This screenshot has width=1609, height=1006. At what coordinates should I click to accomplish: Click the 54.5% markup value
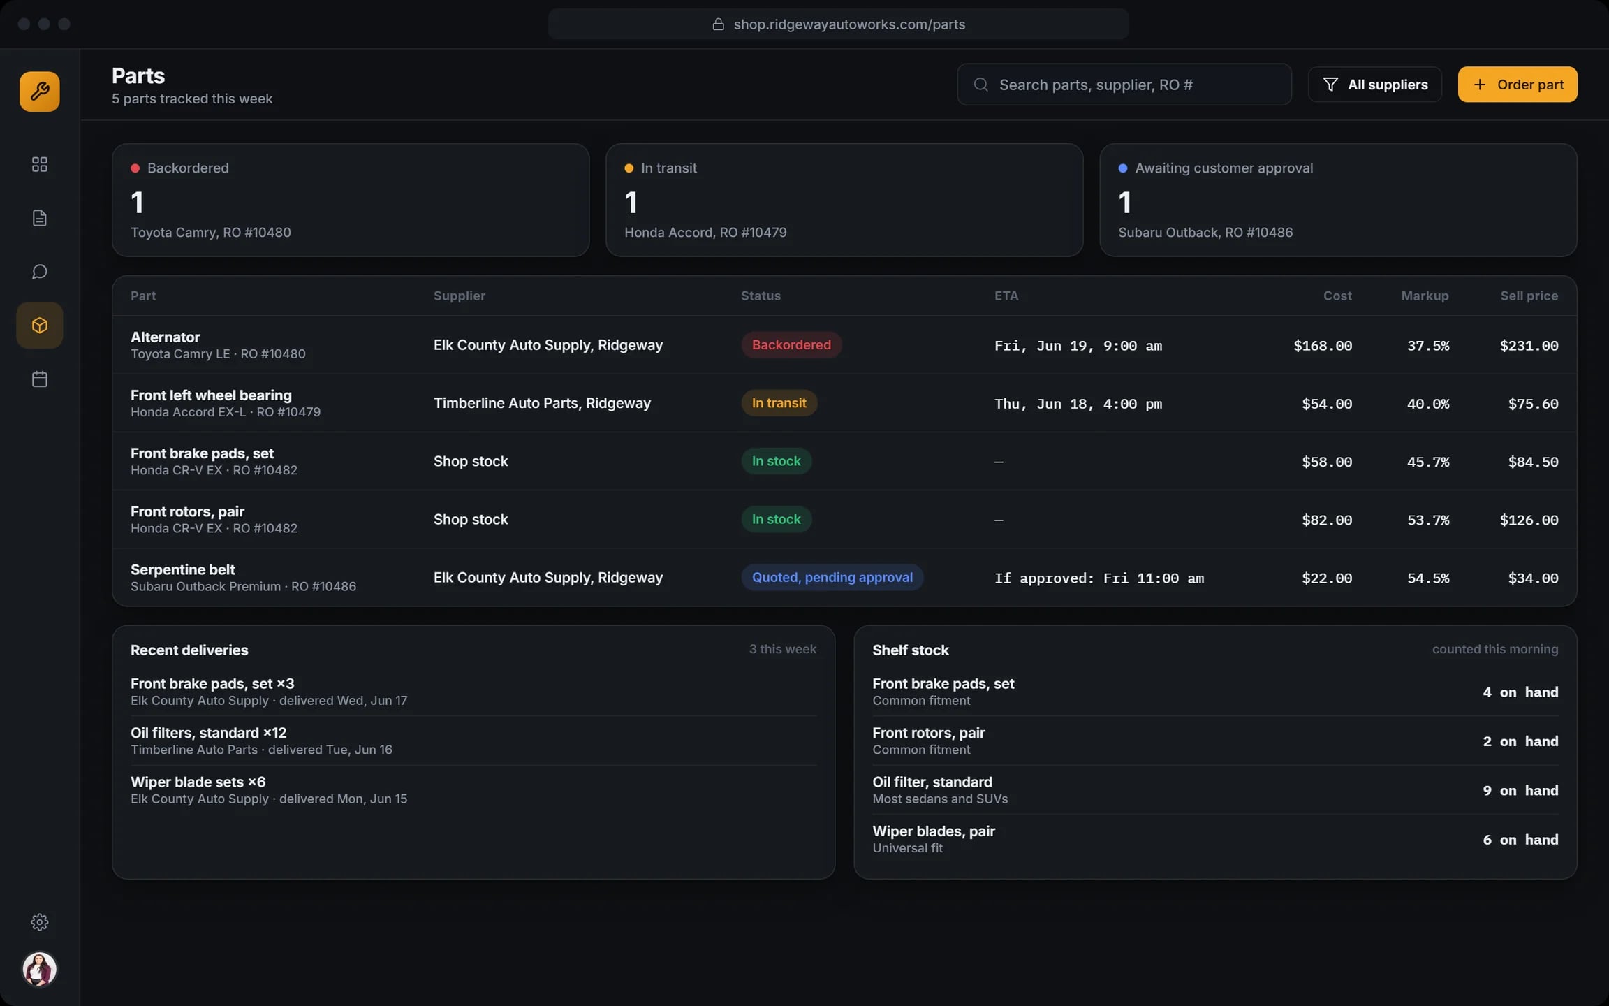pyautogui.click(x=1428, y=578)
